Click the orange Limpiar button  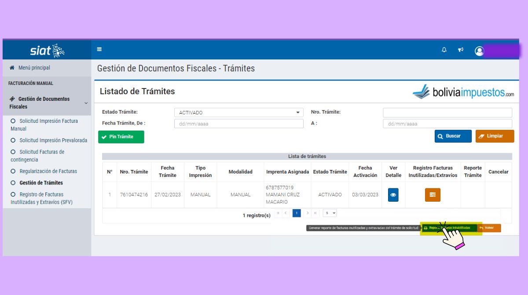click(495, 136)
